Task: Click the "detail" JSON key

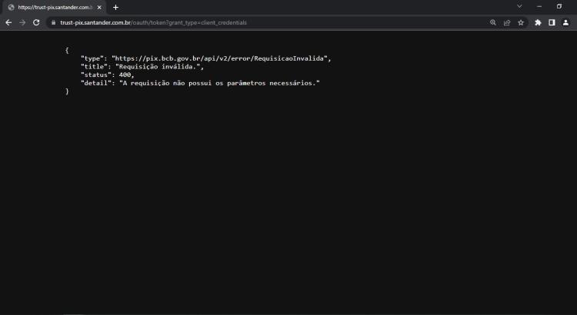Action: tap(95, 83)
